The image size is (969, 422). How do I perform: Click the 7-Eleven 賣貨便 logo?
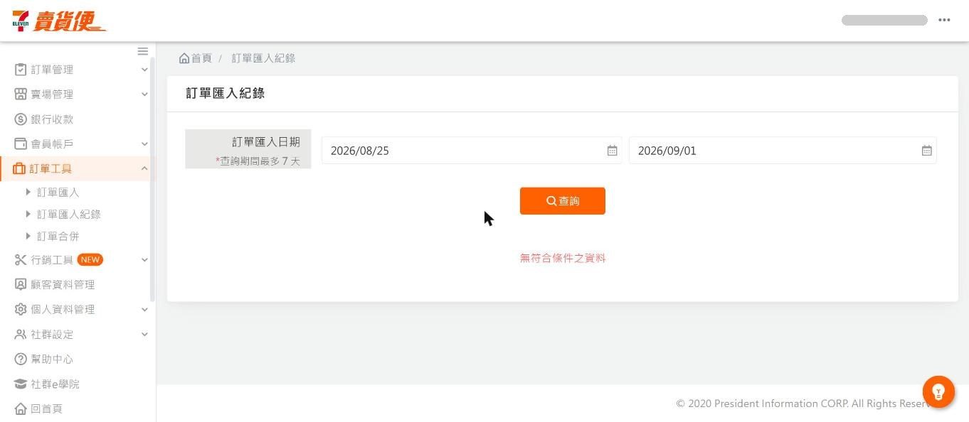[59, 21]
